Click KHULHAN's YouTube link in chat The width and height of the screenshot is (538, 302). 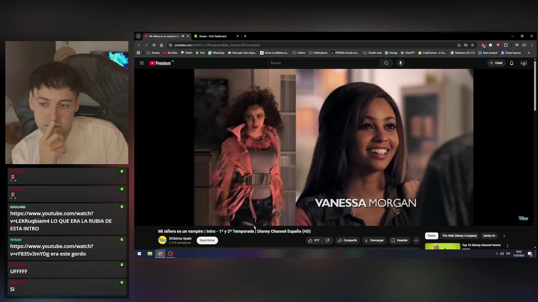[52, 217]
